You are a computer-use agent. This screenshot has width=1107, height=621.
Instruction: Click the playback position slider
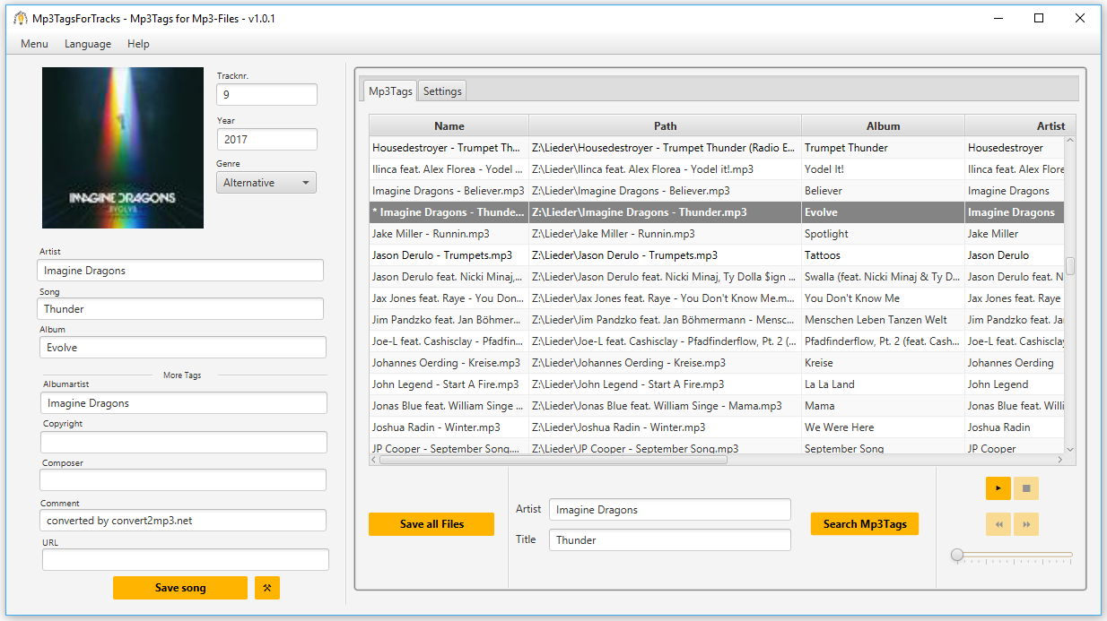pos(1012,556)
